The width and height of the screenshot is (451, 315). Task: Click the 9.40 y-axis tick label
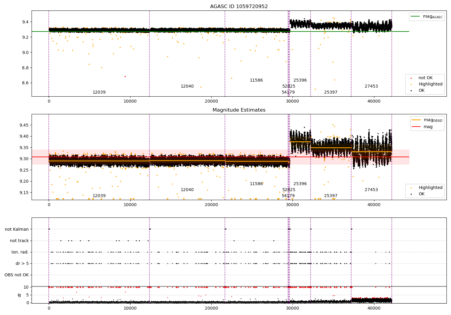24,136
